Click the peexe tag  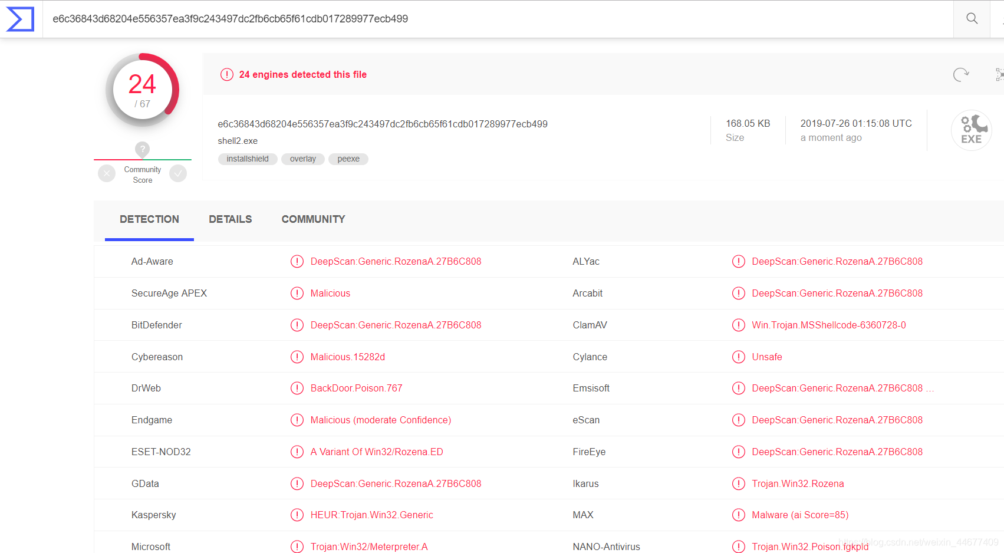(348, 159)
